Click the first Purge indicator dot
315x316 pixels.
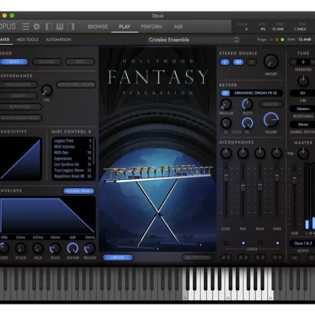[x=271, y=40]
